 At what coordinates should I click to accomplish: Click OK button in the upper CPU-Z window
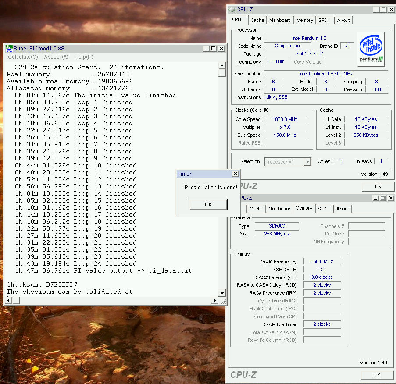pos(378,187)
